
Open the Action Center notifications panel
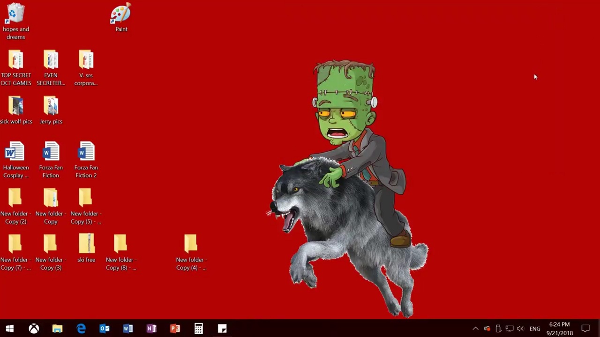(x=585, y=329)
